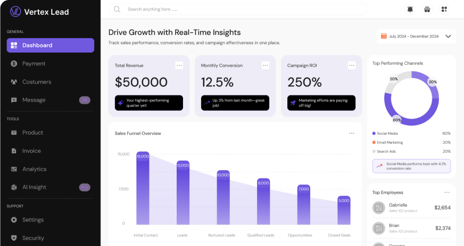Open the gift rewards icon
464x246 pixels.
(427, 9)
